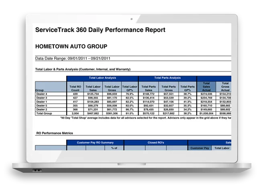Click parts sales value $114,070
Image resolution: width=261 pixels, height=188 pixels.
click(x=149, y=102)
